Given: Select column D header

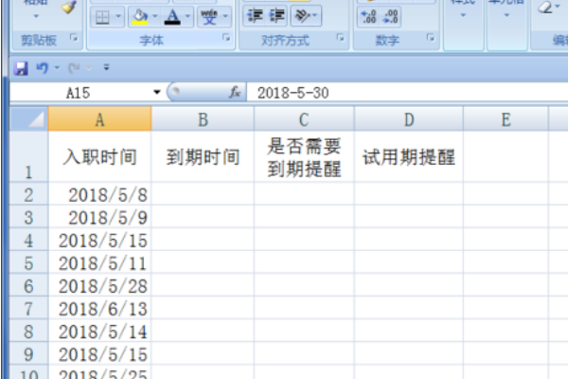Looking at the screenshot, I should pos(409,119).
